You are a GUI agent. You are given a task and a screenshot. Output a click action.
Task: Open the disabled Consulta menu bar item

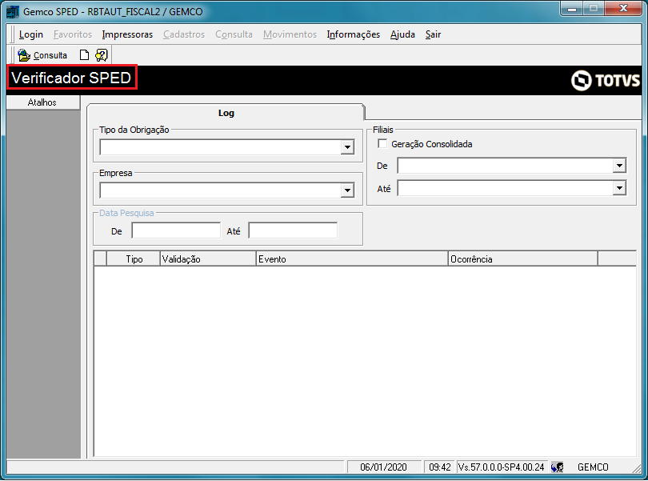point(234,34)
